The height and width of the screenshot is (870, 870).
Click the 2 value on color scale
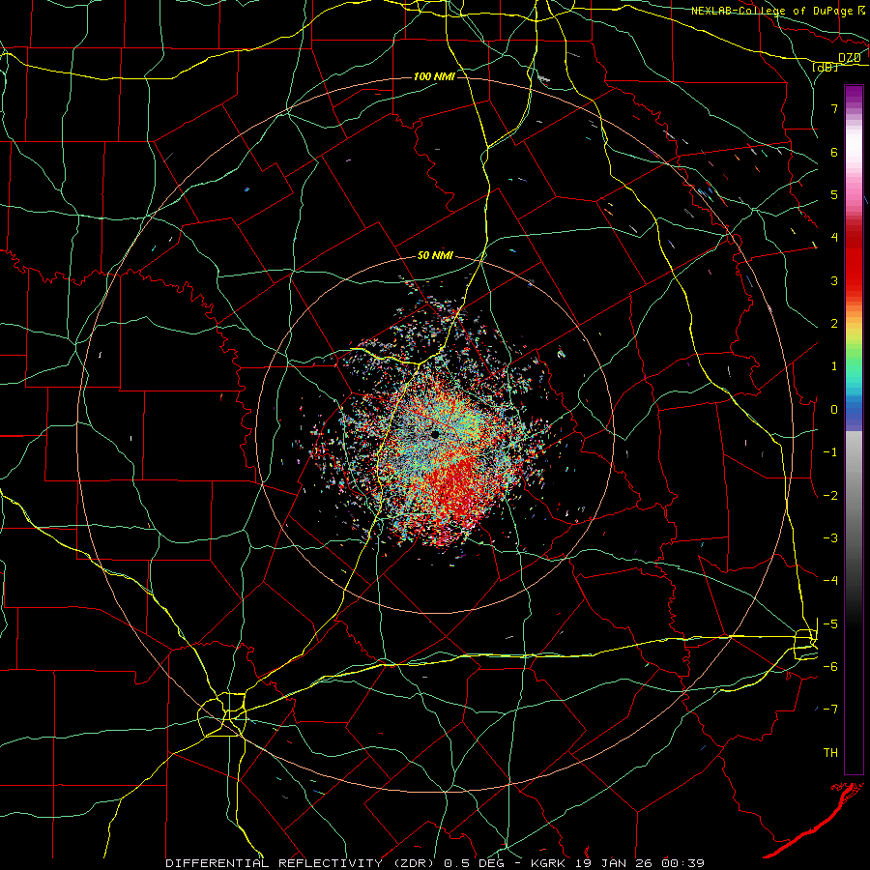(x=834, y=324)
